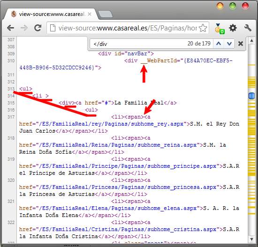Click the GUID text 448B-B906-5D32CDCC9246
Viewport: 258px width, 247px height.
click(x=55, y=67)
